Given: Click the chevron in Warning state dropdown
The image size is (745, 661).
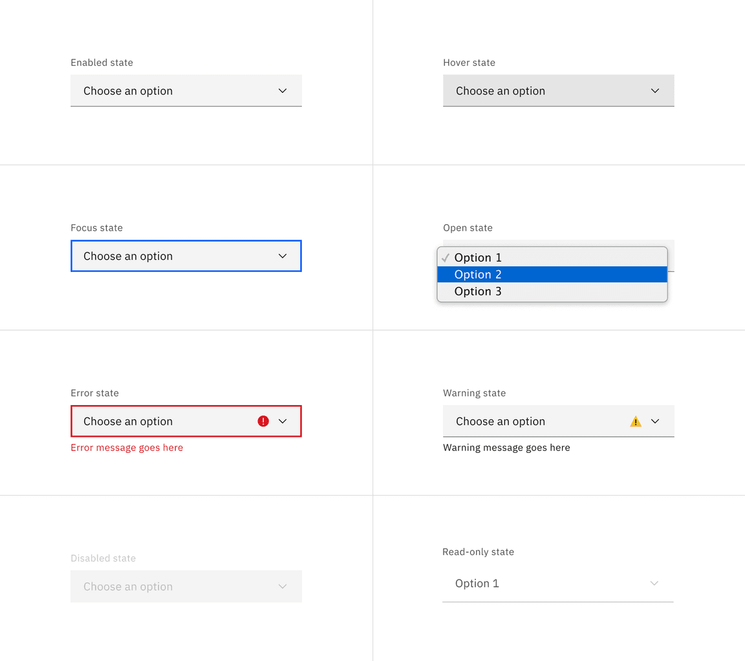Looking at the screenshot, I should (x=655, y=421).
